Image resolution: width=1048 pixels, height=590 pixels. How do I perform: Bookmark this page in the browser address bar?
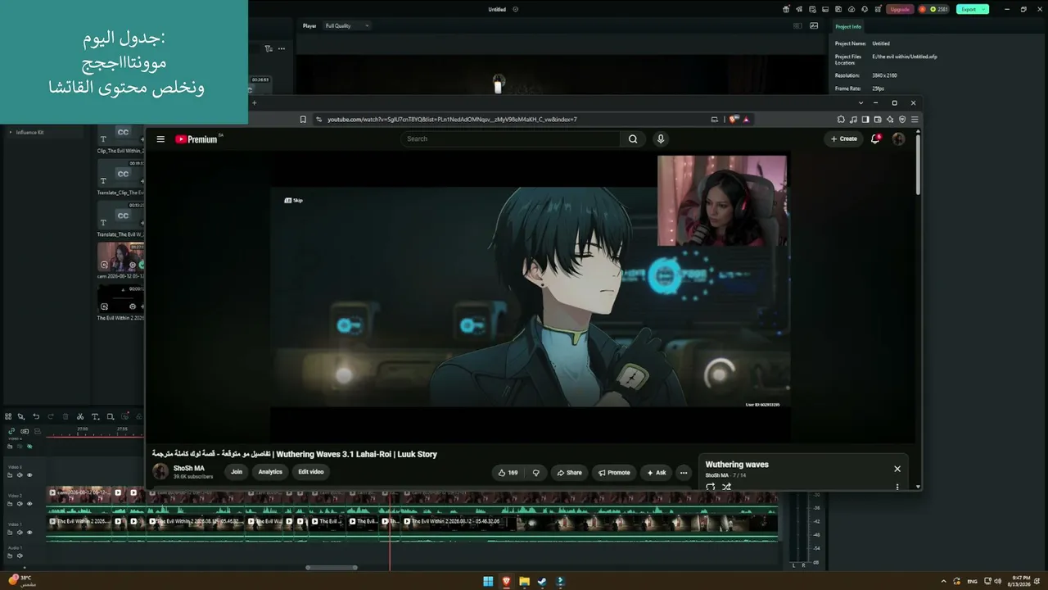click(x=303, y=120)
